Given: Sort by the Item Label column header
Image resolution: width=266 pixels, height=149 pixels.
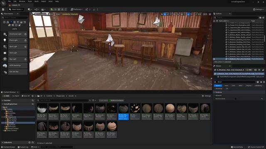Looking at the screenshot, I should [x=224, y=21].
